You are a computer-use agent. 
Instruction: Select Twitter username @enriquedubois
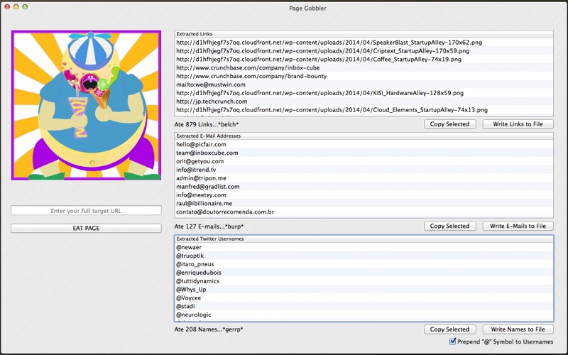click(x=364, y=273)
